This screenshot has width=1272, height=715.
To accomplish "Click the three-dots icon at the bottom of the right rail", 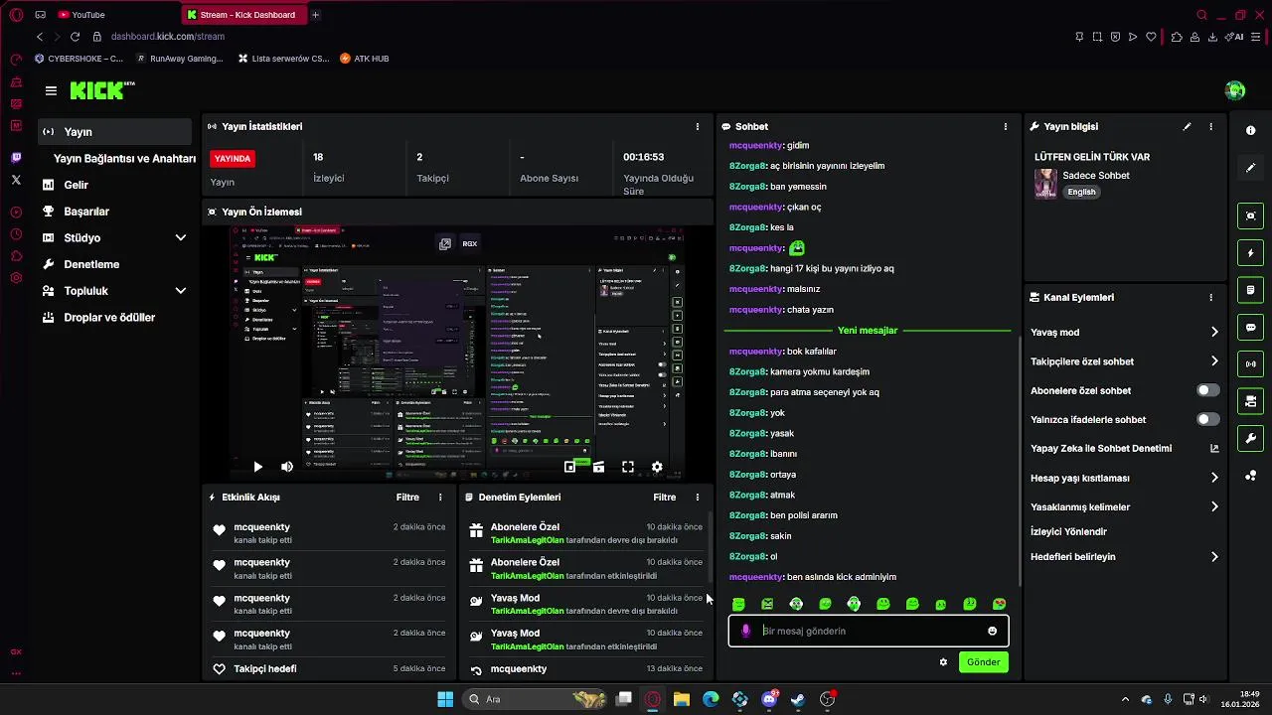I will [x=1250, y=476].
